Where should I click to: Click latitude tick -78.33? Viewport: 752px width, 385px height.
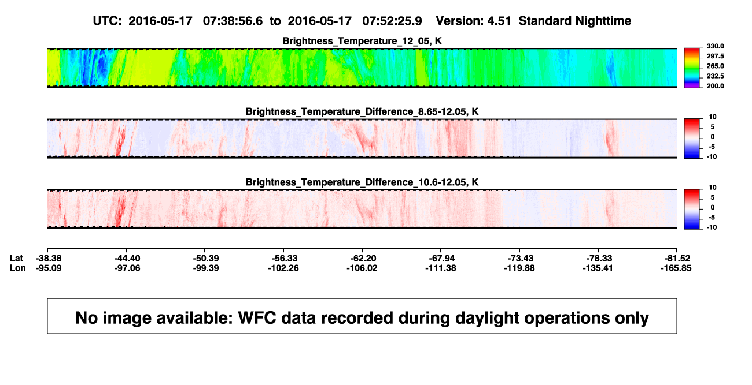tap(599, 258)
